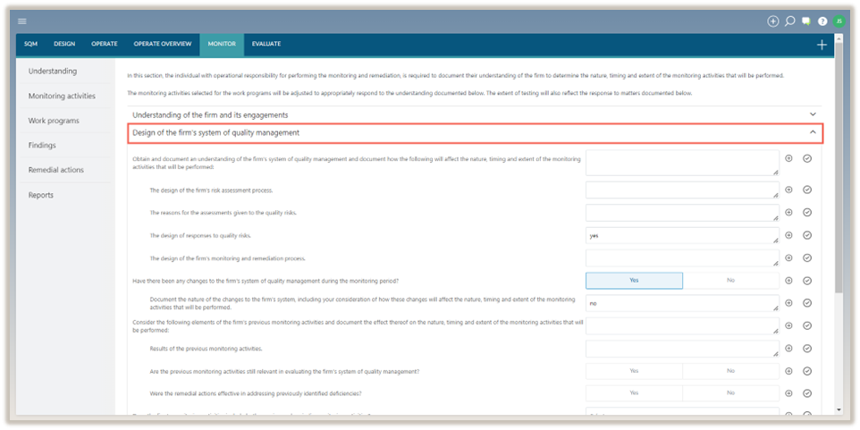The height and width of the screenshot is (430, 860).
Task: Choose Yes for previous monitoring activities still relevant
Action: [x=634, y=370]
